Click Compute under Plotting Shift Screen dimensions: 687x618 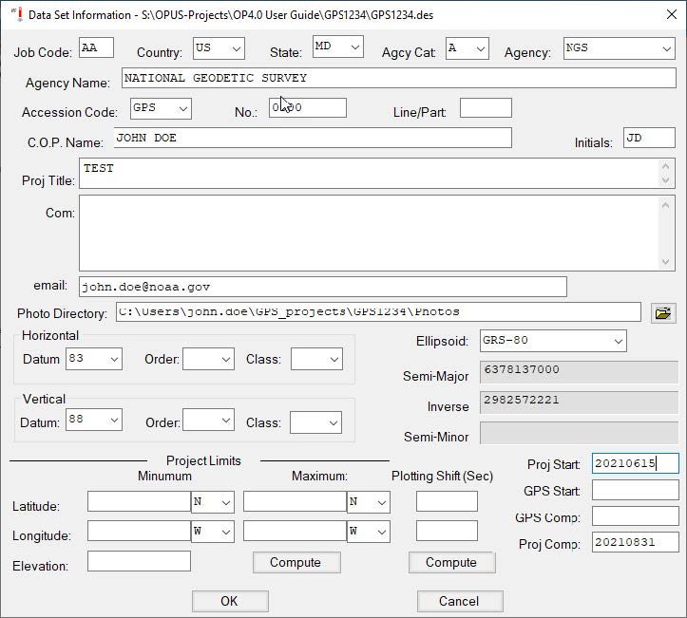point(451,562)
